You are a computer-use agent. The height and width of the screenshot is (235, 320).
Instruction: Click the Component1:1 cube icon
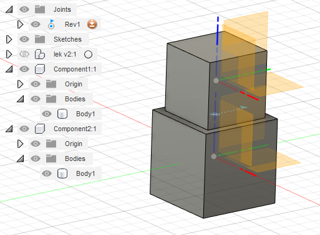40,69
